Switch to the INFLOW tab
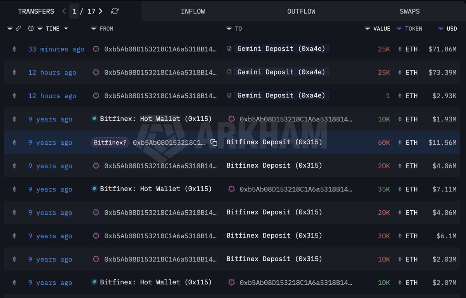Viewport: 466px width, 298px height. click(193, 11)
